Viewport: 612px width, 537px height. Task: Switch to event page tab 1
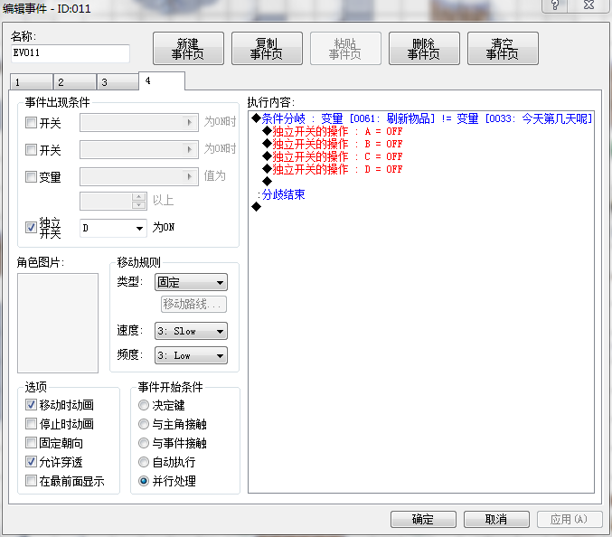point(32,82)
